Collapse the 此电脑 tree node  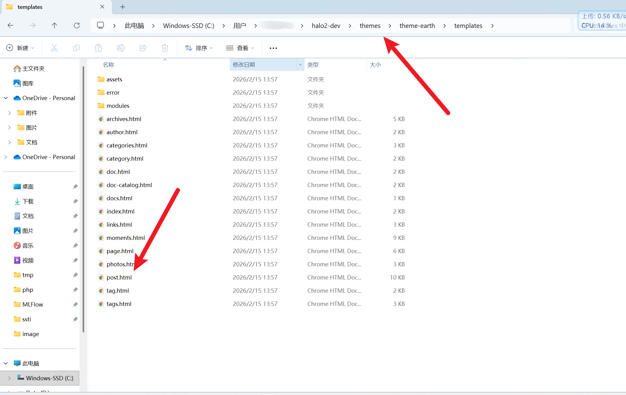click(x=6, y=363)
